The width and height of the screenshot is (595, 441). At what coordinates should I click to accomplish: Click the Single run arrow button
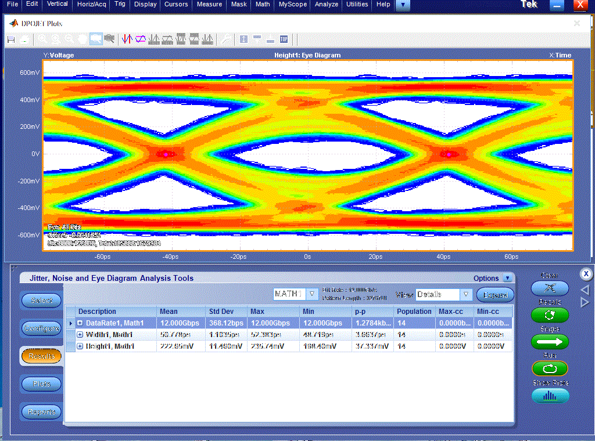coord(550,342)
